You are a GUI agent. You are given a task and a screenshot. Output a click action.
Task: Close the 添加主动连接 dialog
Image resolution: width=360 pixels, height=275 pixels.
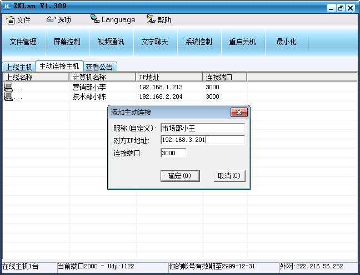[x=239, y=113]
